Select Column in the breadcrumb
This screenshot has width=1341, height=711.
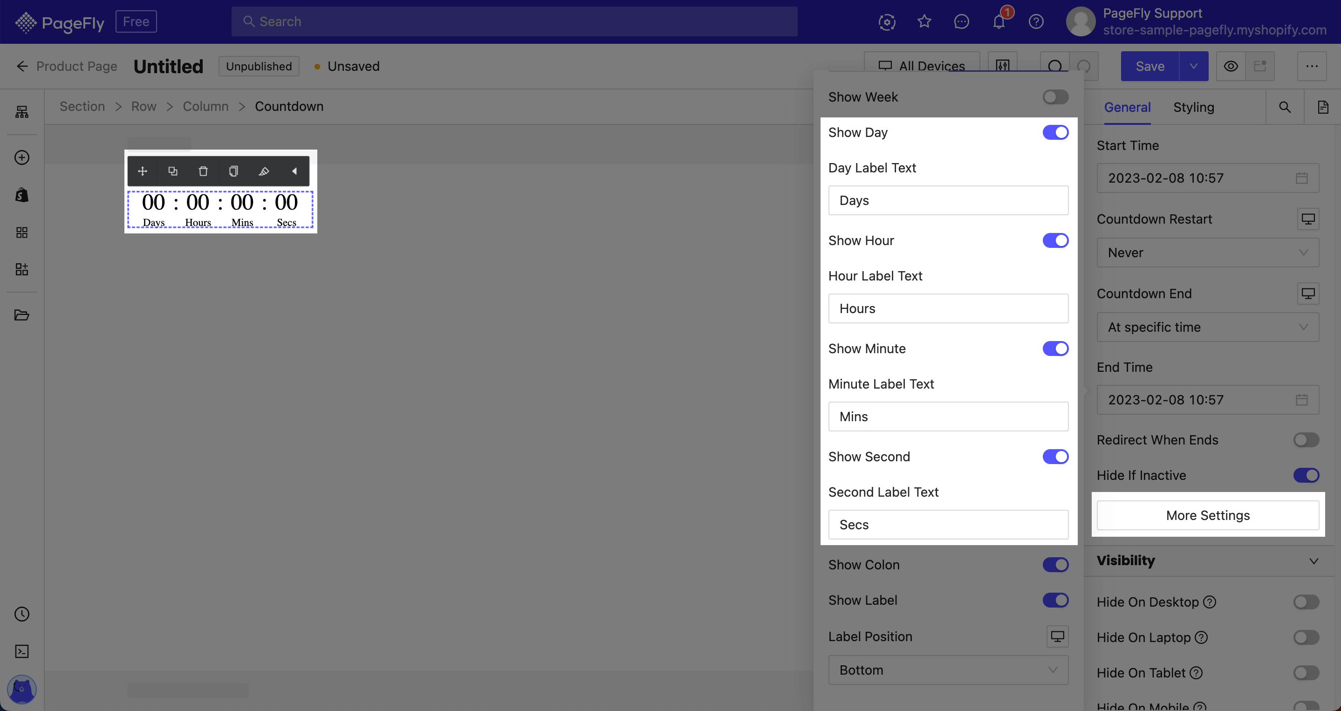[205, 106]
